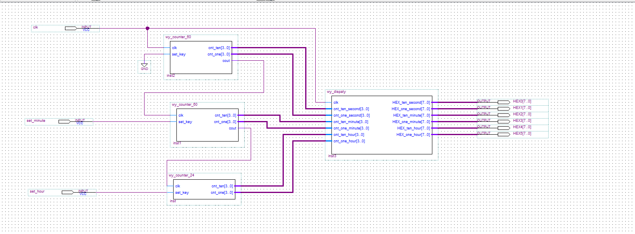Click the HEX3[7..0] pin name

[522, 121]
